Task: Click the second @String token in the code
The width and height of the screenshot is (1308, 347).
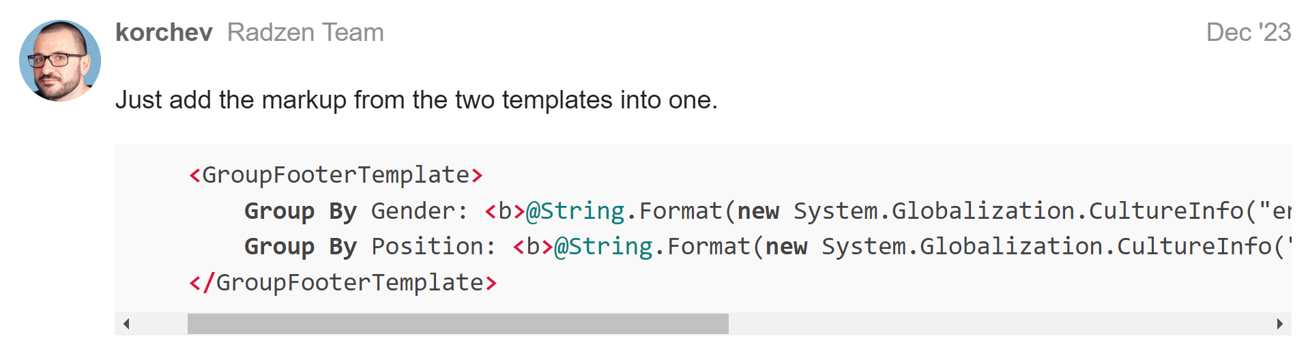Action: coord(604,246)
